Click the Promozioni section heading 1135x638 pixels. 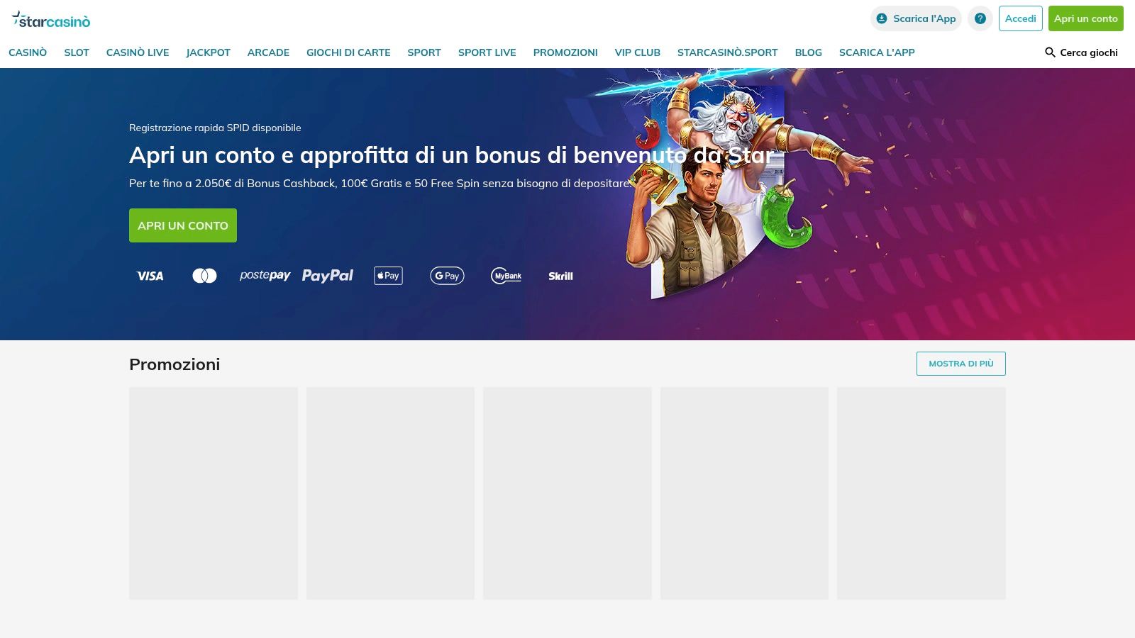pyautogui.click(x=175, y=364)
